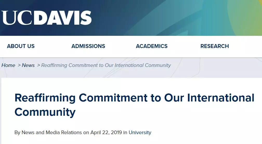The width and height of the screenshot is (262, 144).
Task: Click the UC Davis logo
Action: 47,18
